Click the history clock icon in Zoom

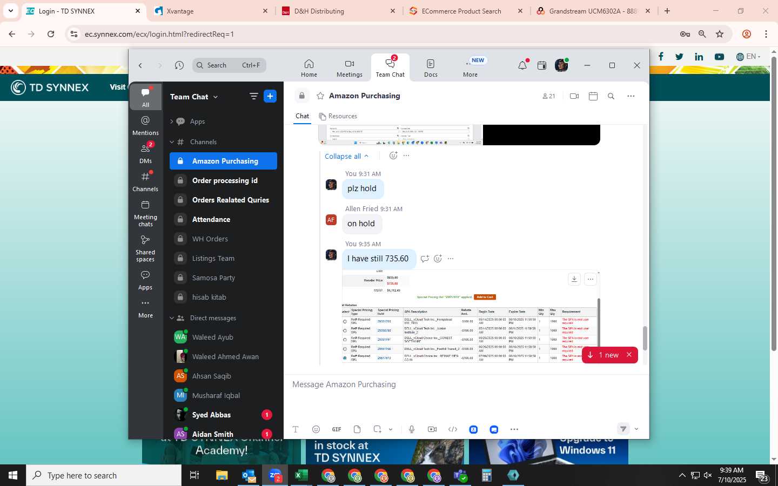click(x=179, y=65)
